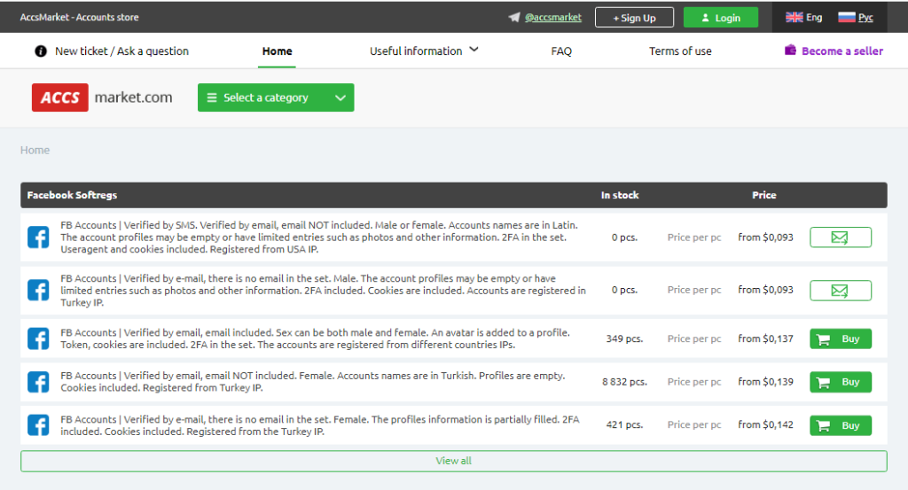Click the price from $0,139
908x490 pixels.
pyautogui.click(x=765, y=382)
